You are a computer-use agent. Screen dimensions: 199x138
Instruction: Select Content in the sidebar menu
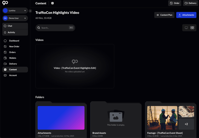tap(13, 70)
